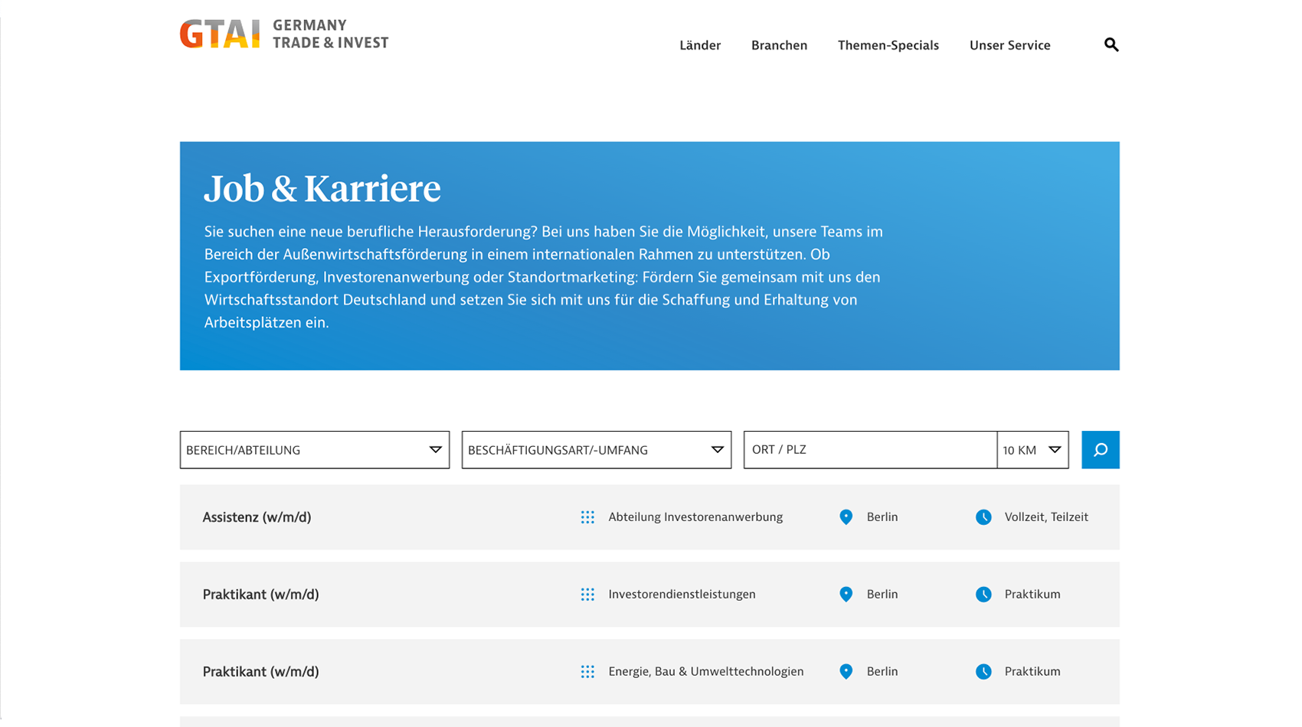Viewport: 1302px width, 727px height.
Task: Open the Unser Service menu
Action: tap(1009, 45)
